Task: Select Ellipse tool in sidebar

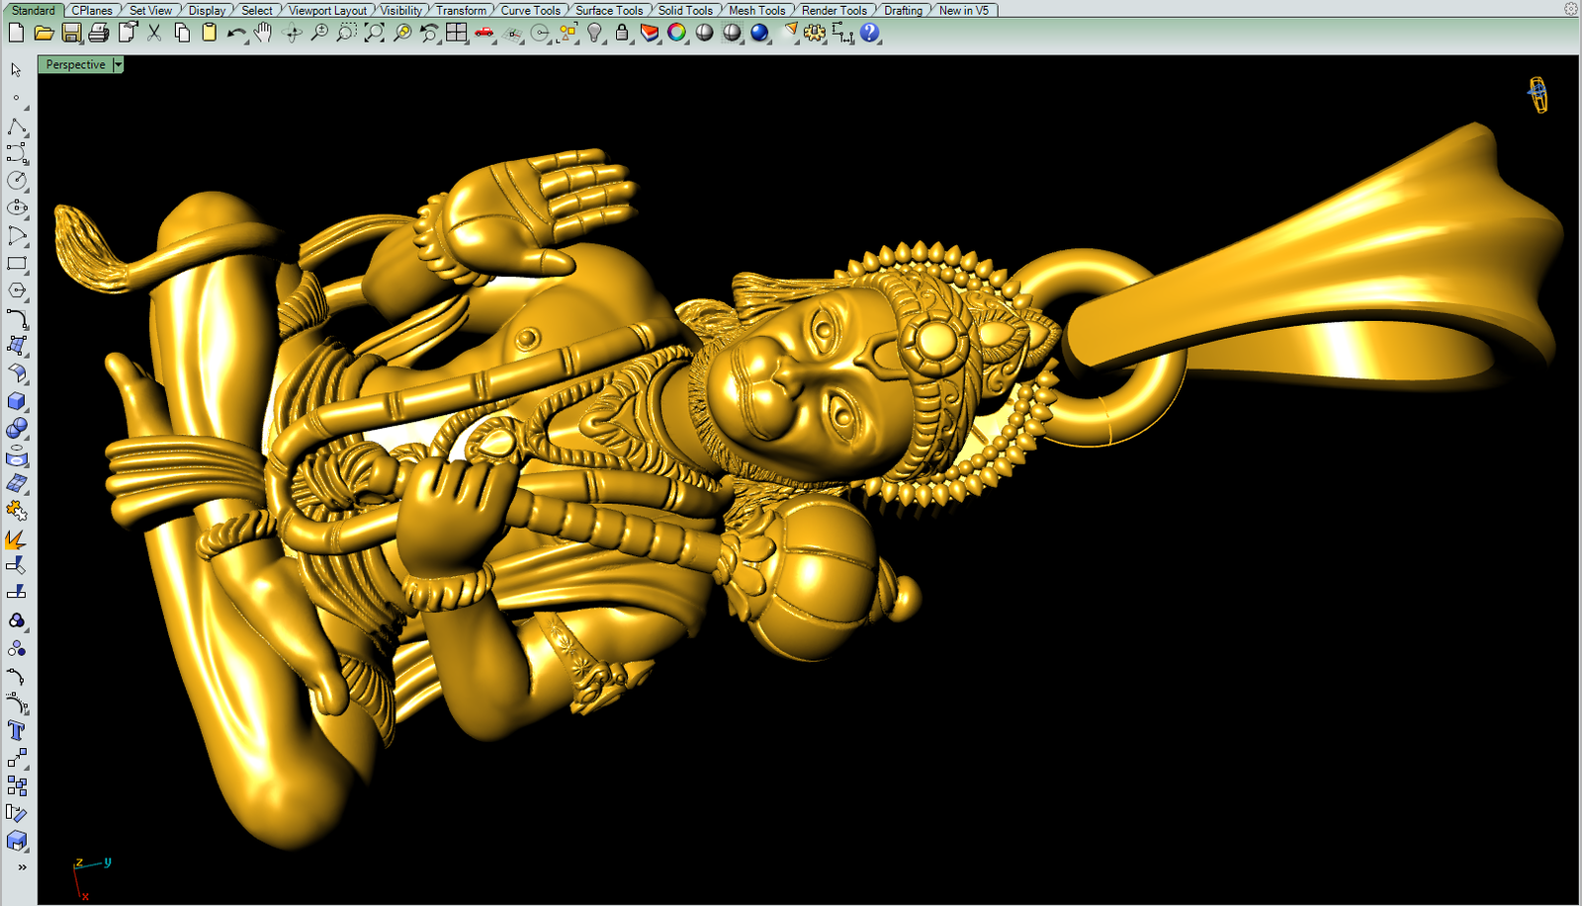Action: coord(17,208)
